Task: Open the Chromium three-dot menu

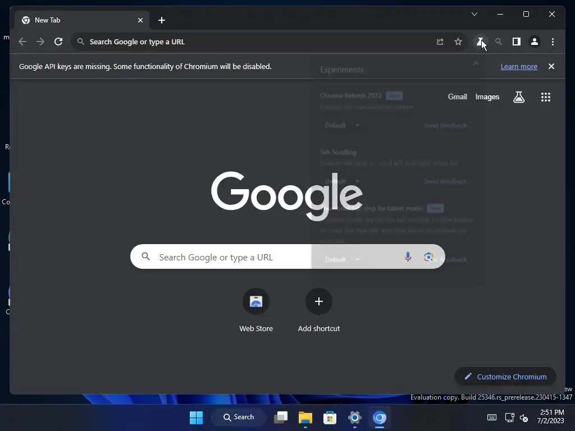Action: (553, 42)
